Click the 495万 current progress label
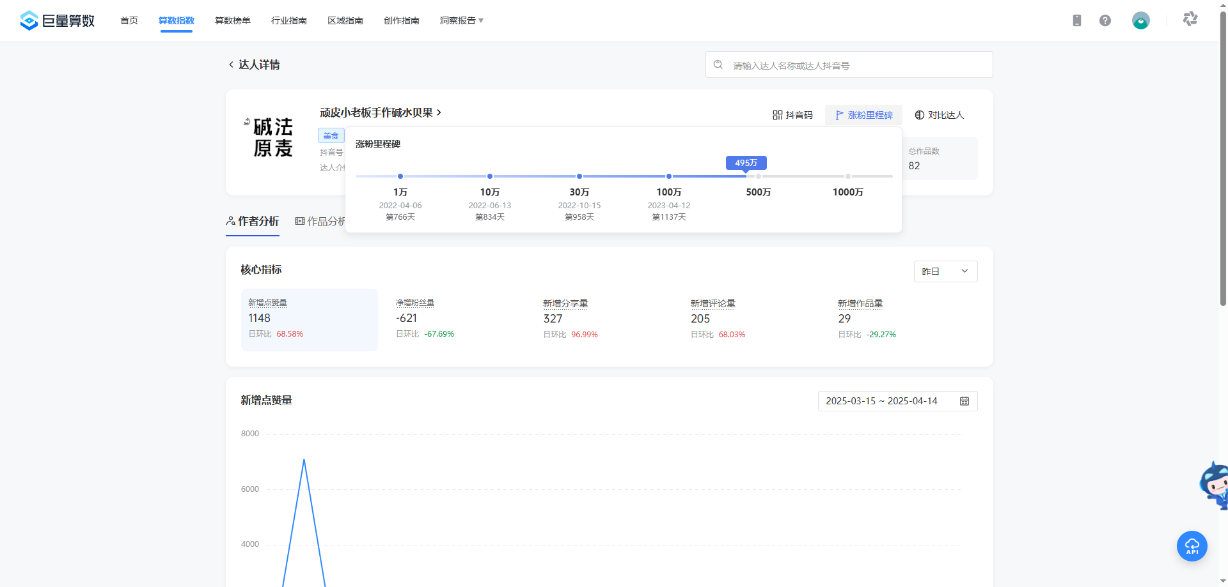This screenshot has height=587, width=1228. (x=746, y=163)
